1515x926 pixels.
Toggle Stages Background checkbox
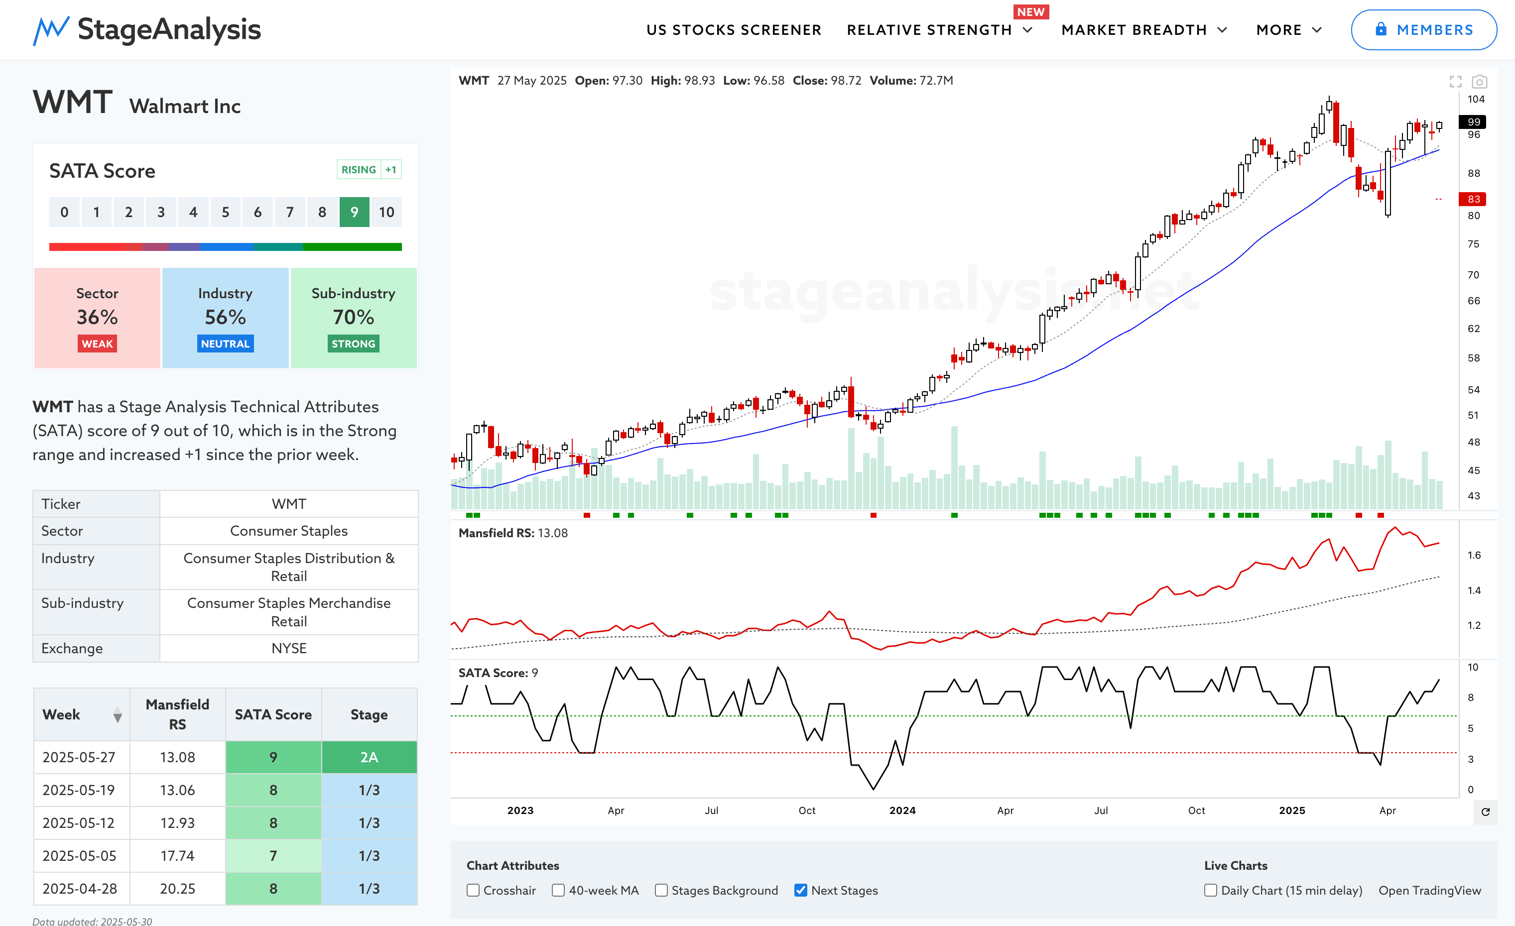coord(661,890)
